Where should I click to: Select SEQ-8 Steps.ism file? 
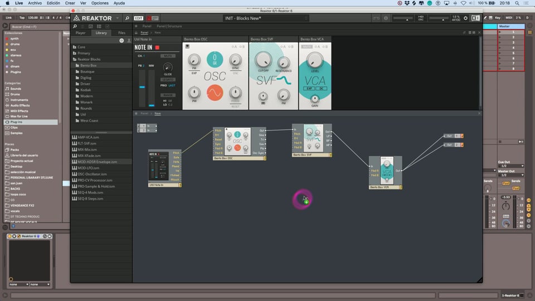point(90,198)
